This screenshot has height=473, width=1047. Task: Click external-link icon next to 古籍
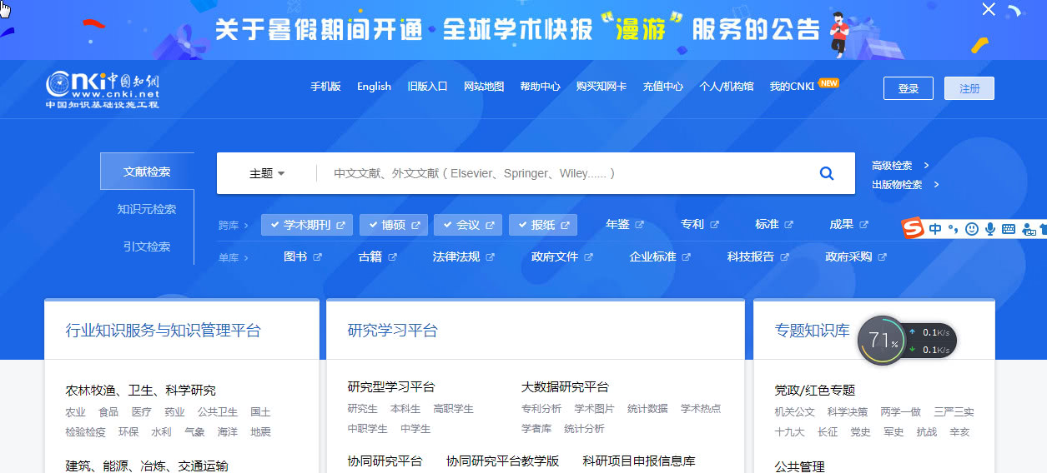tap(393, 257)
